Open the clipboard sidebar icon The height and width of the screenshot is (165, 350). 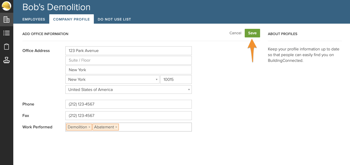pos(7,47)
